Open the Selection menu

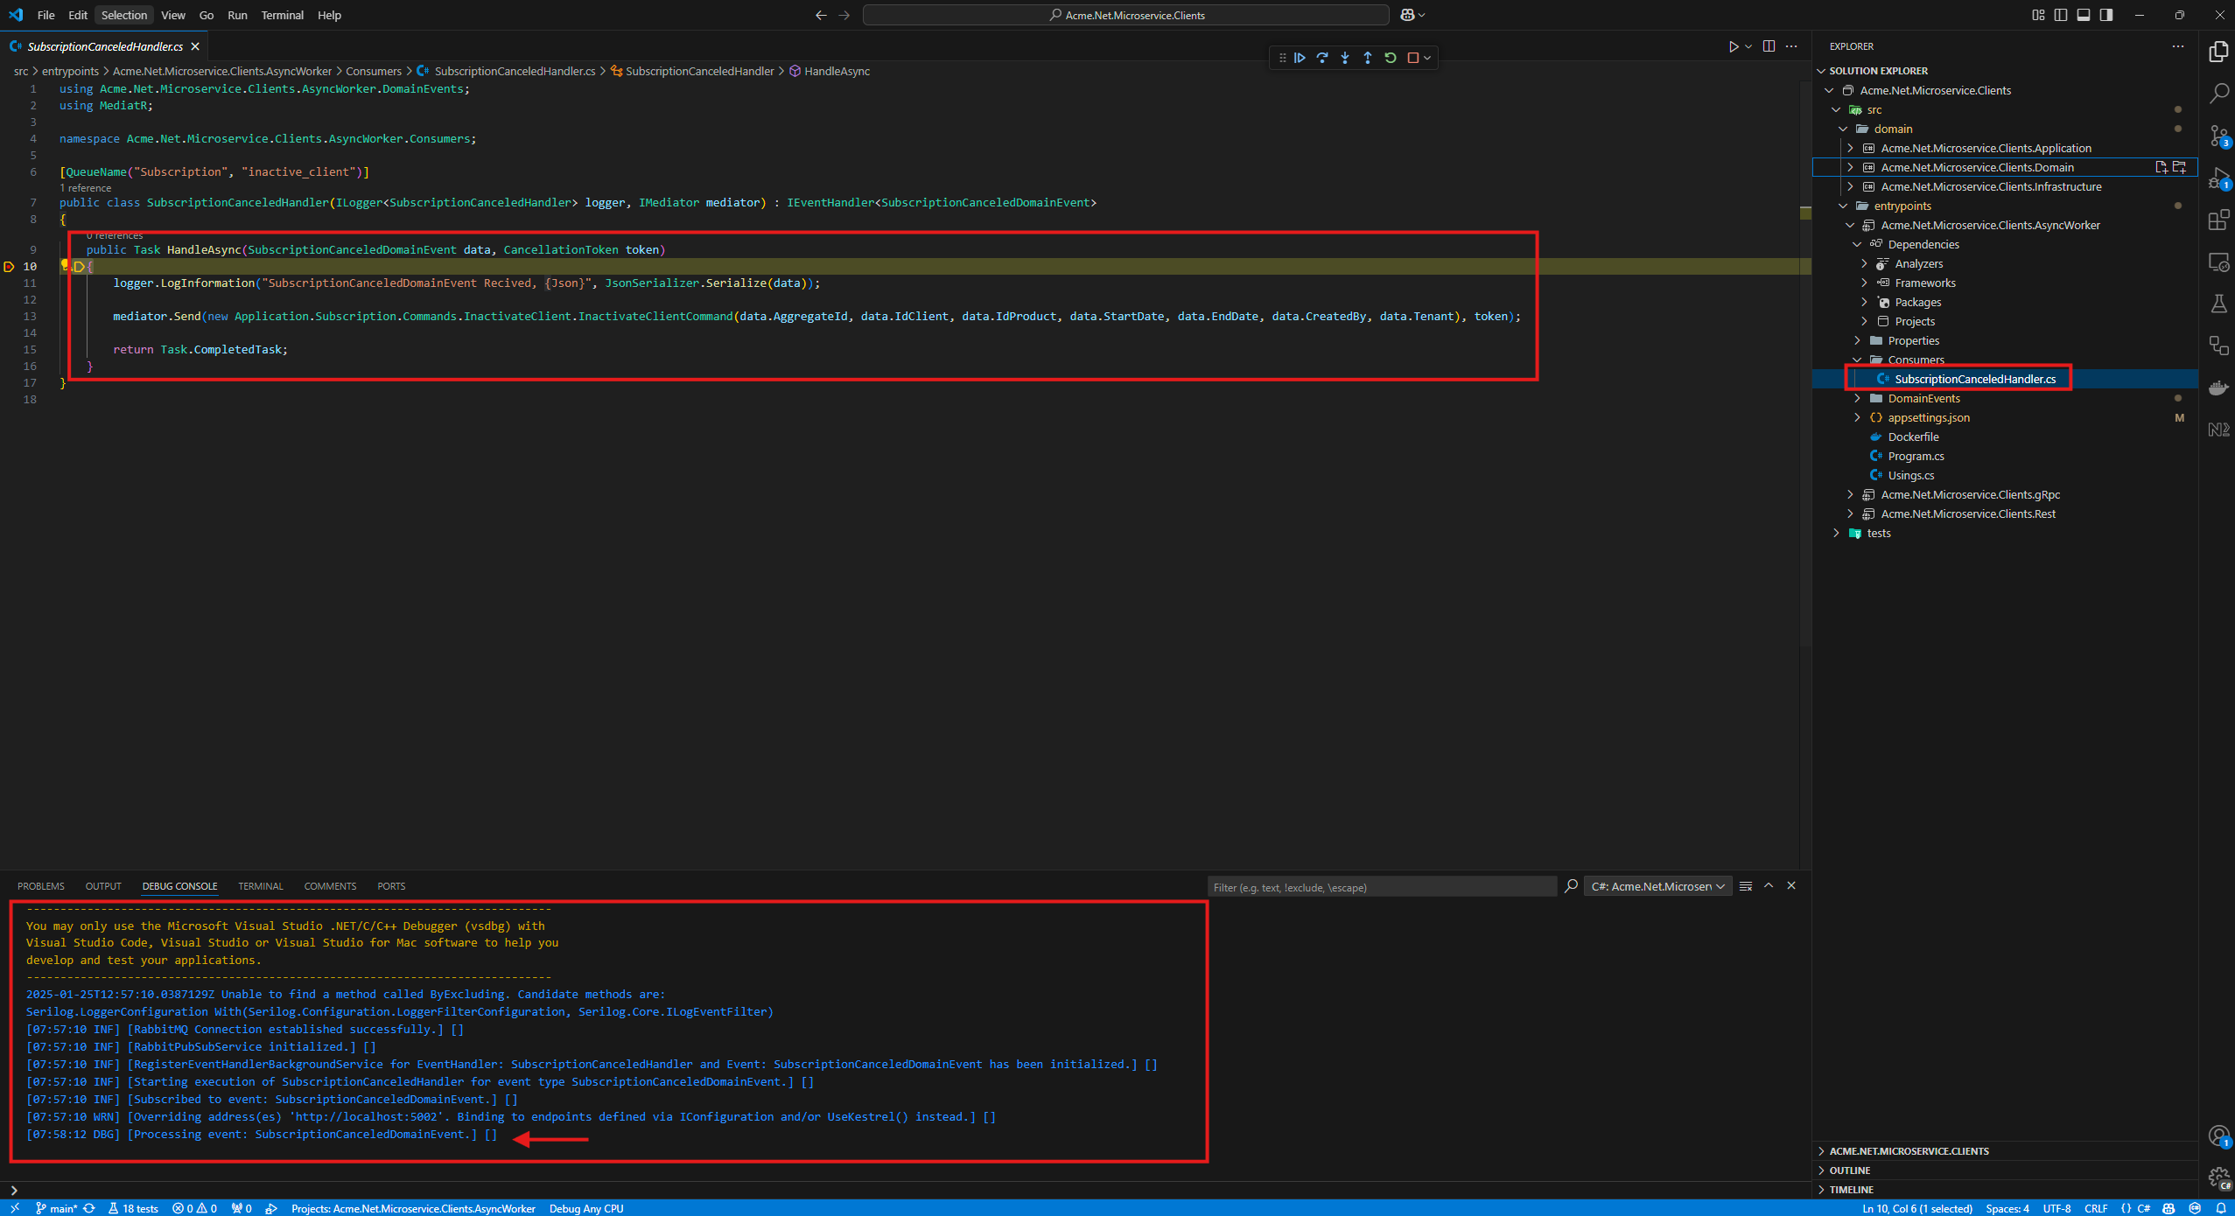click(x=124, y=15)
